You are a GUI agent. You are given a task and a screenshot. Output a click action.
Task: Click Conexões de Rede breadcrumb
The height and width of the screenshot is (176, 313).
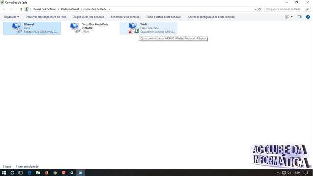click(95, 9)
